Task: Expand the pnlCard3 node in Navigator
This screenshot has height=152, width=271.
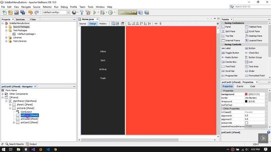Action: [x=14, y=122]
